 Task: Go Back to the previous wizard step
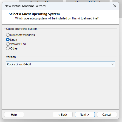tap(63, 115)
